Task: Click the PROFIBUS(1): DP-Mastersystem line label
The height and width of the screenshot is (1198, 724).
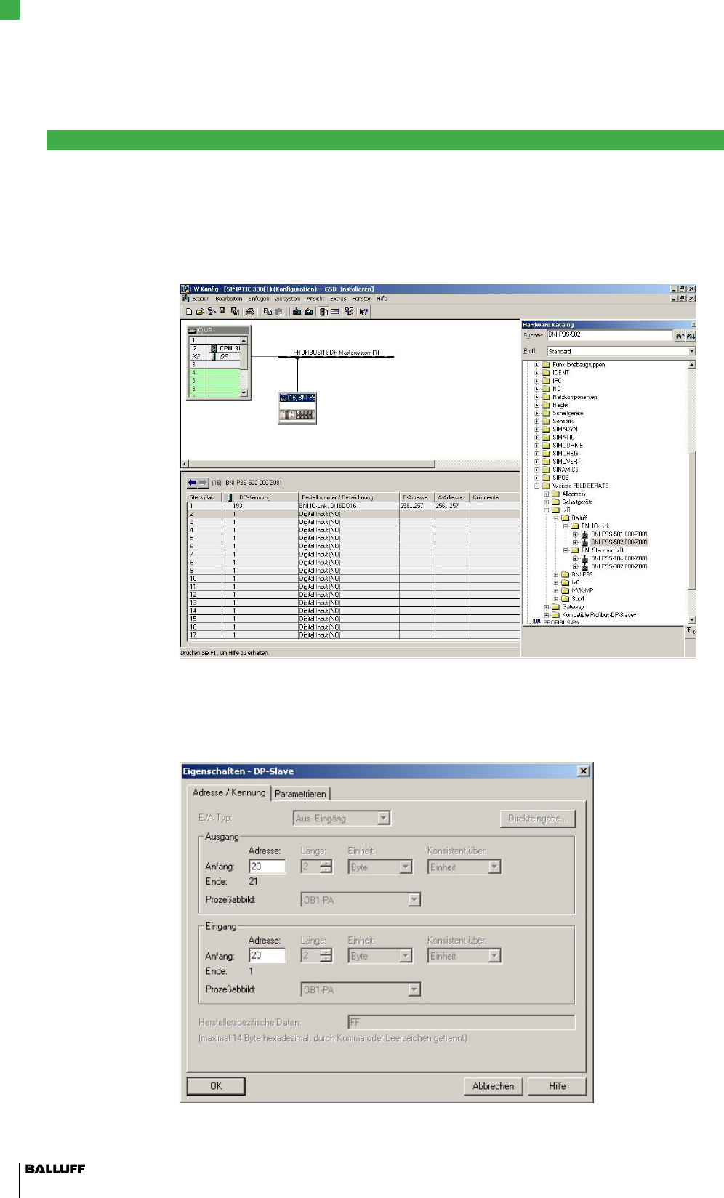Action: pos(337,353)
